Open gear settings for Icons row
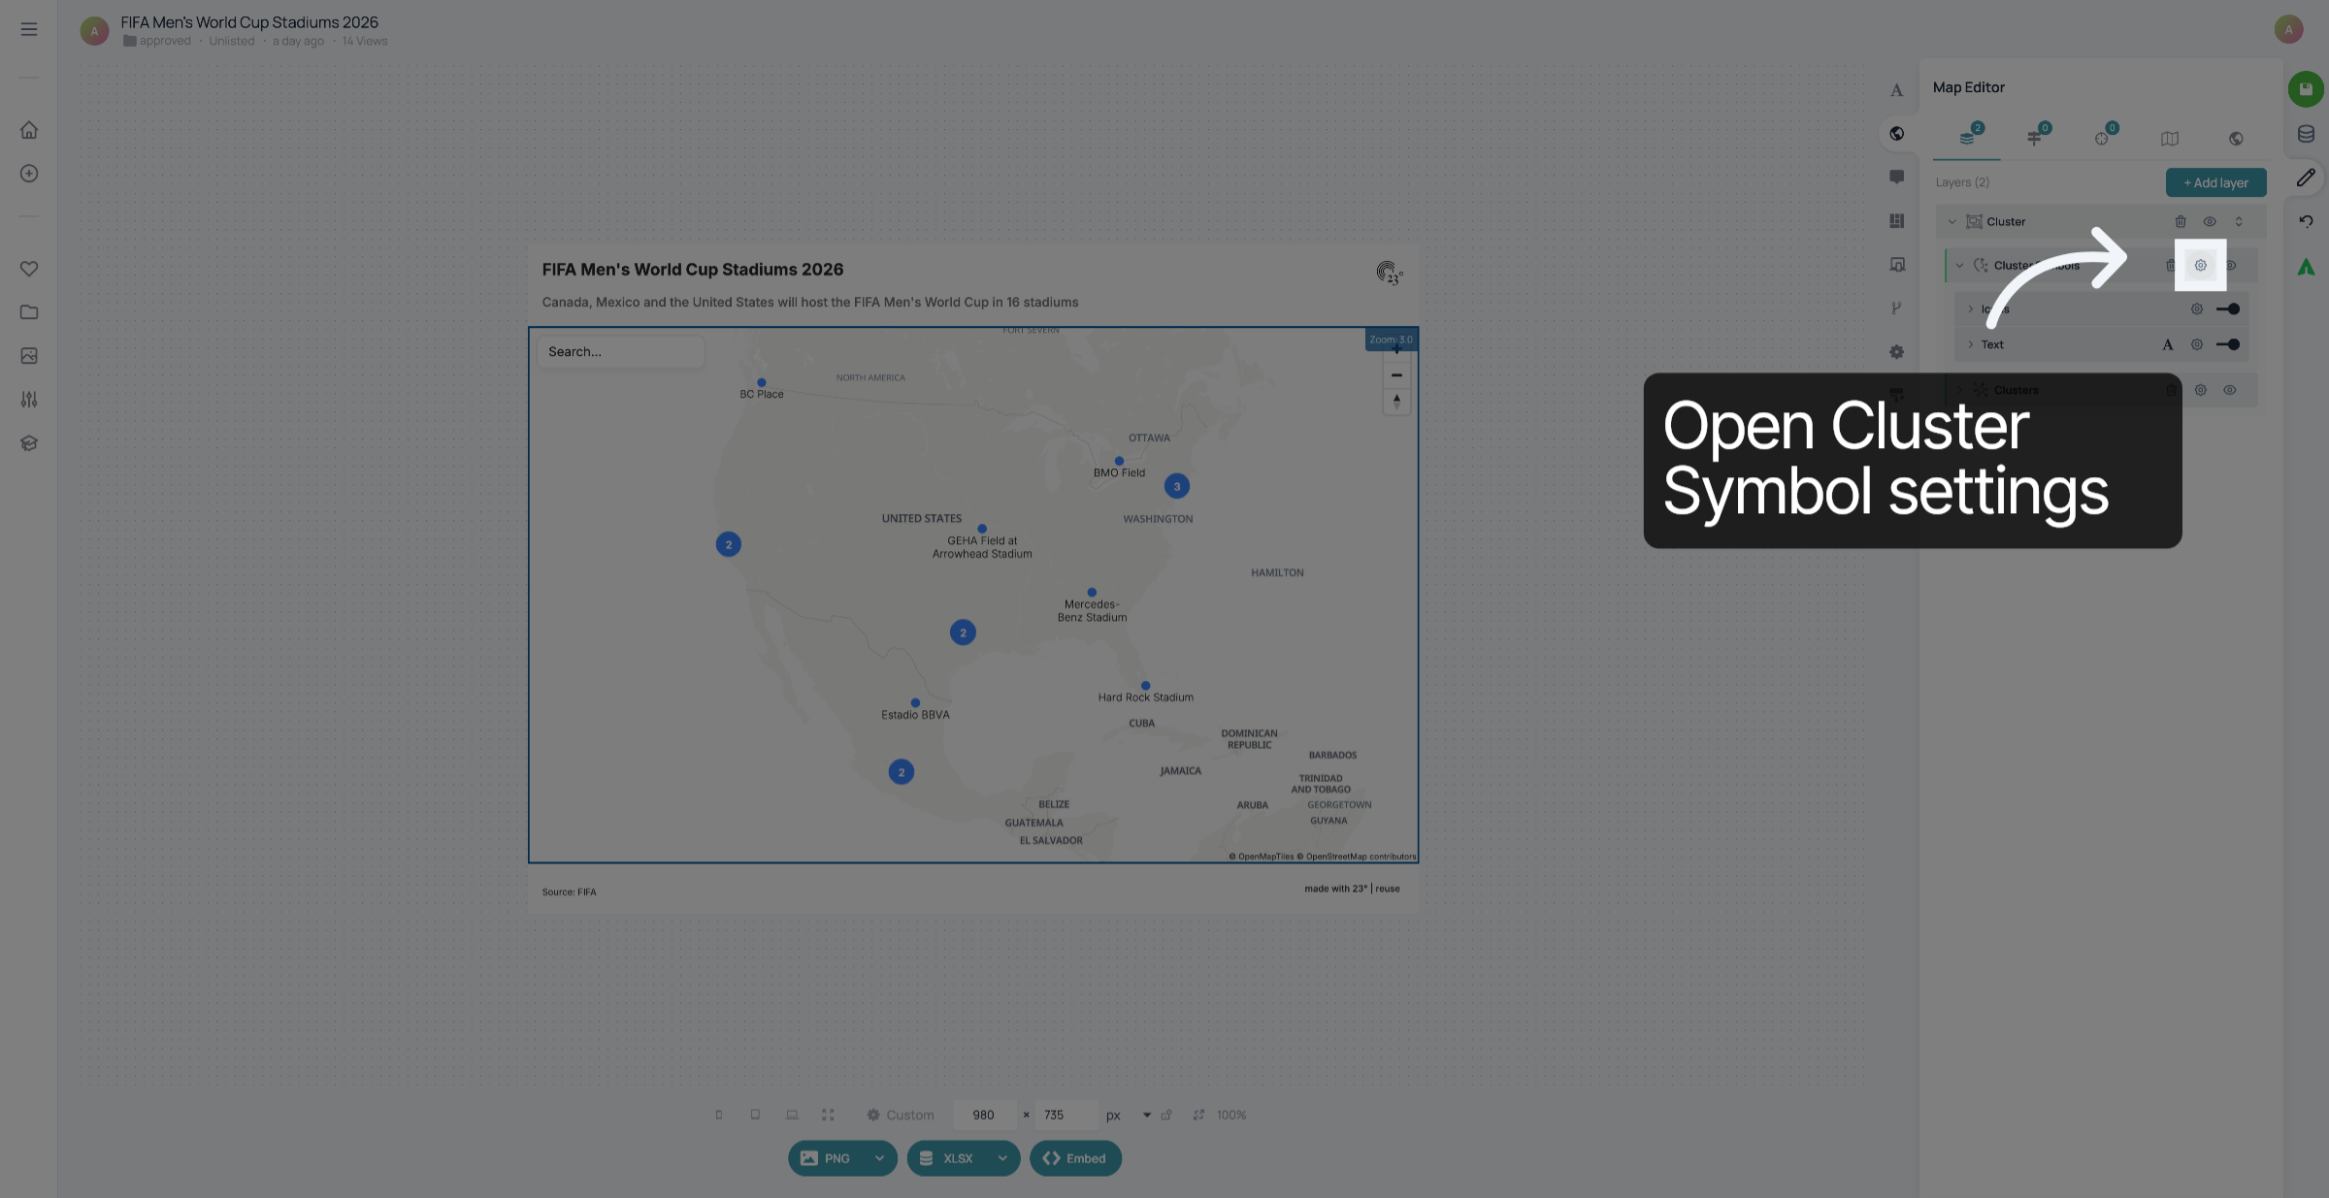 (x=2197, y=309)
